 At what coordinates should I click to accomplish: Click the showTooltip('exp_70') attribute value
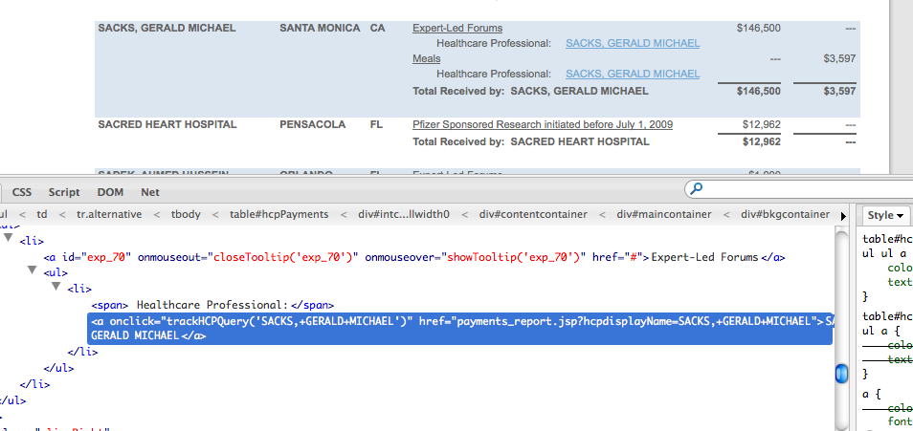point(514,257)
